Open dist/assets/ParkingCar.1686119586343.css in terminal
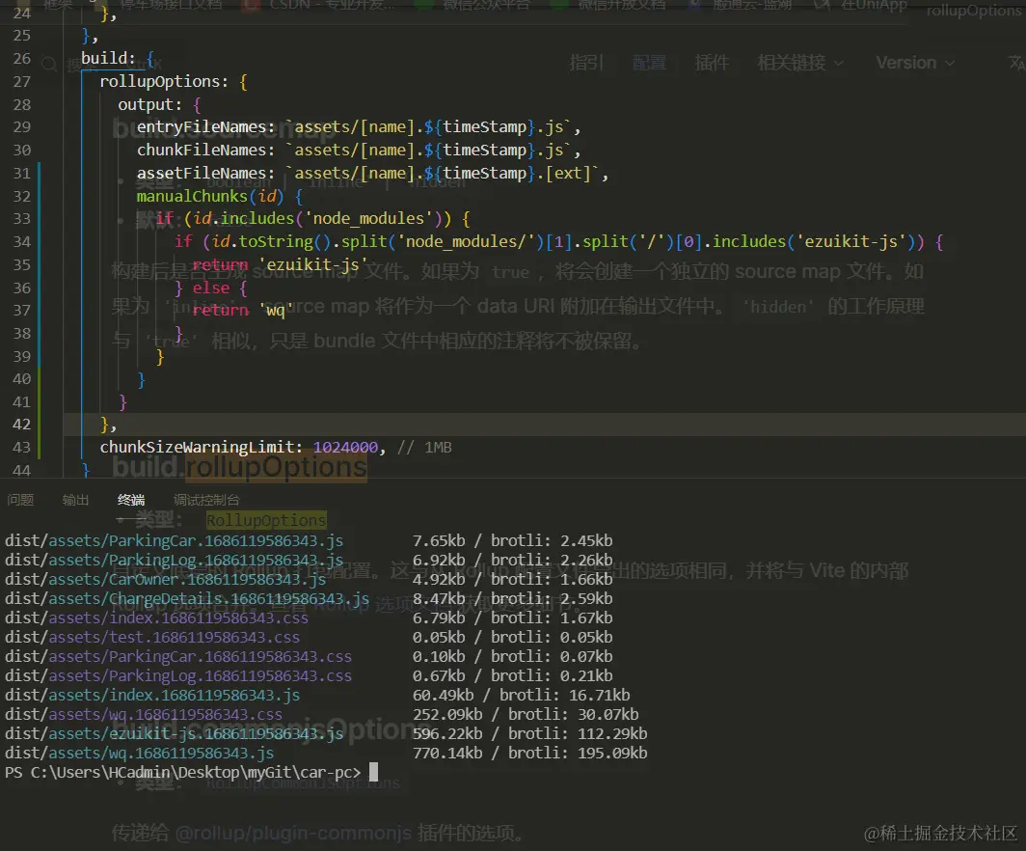The width and height of the screenshot is (1026, 851). (178, 656)
